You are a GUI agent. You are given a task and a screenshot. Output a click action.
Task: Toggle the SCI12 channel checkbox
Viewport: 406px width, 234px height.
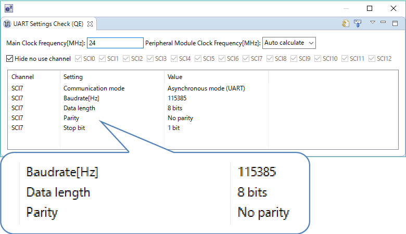coord(372,59)
